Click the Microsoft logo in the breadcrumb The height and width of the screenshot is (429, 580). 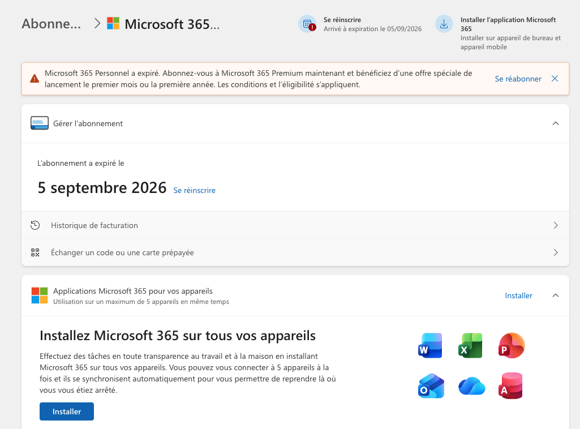coord(113,23)
